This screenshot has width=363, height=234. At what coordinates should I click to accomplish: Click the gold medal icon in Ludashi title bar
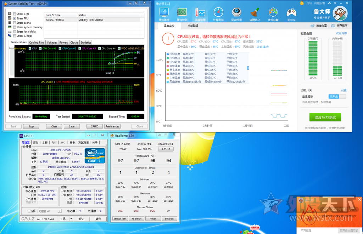[x=302, y=3]
